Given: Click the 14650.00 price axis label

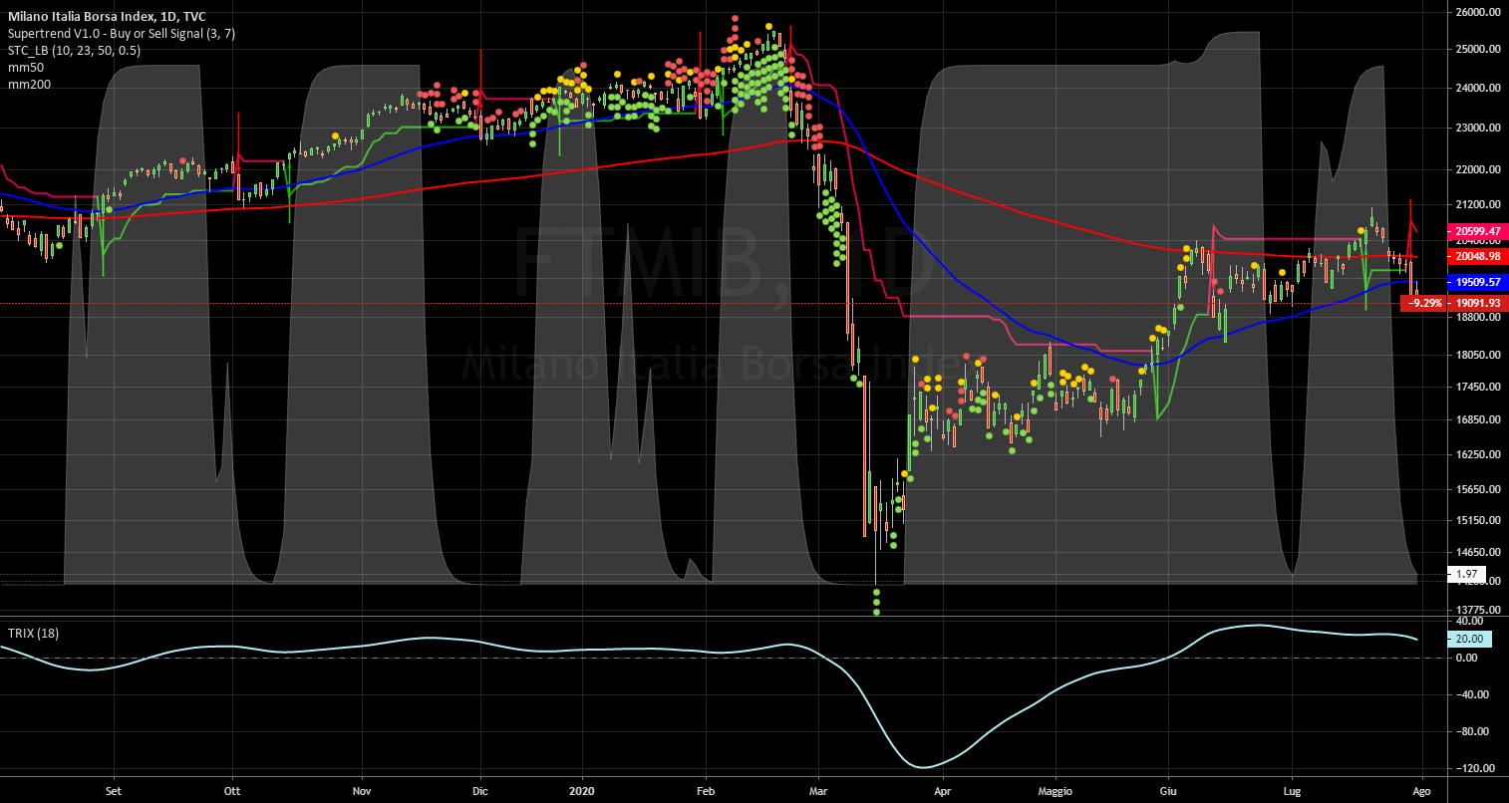Looking at the screenshot, I should 1477,552.
